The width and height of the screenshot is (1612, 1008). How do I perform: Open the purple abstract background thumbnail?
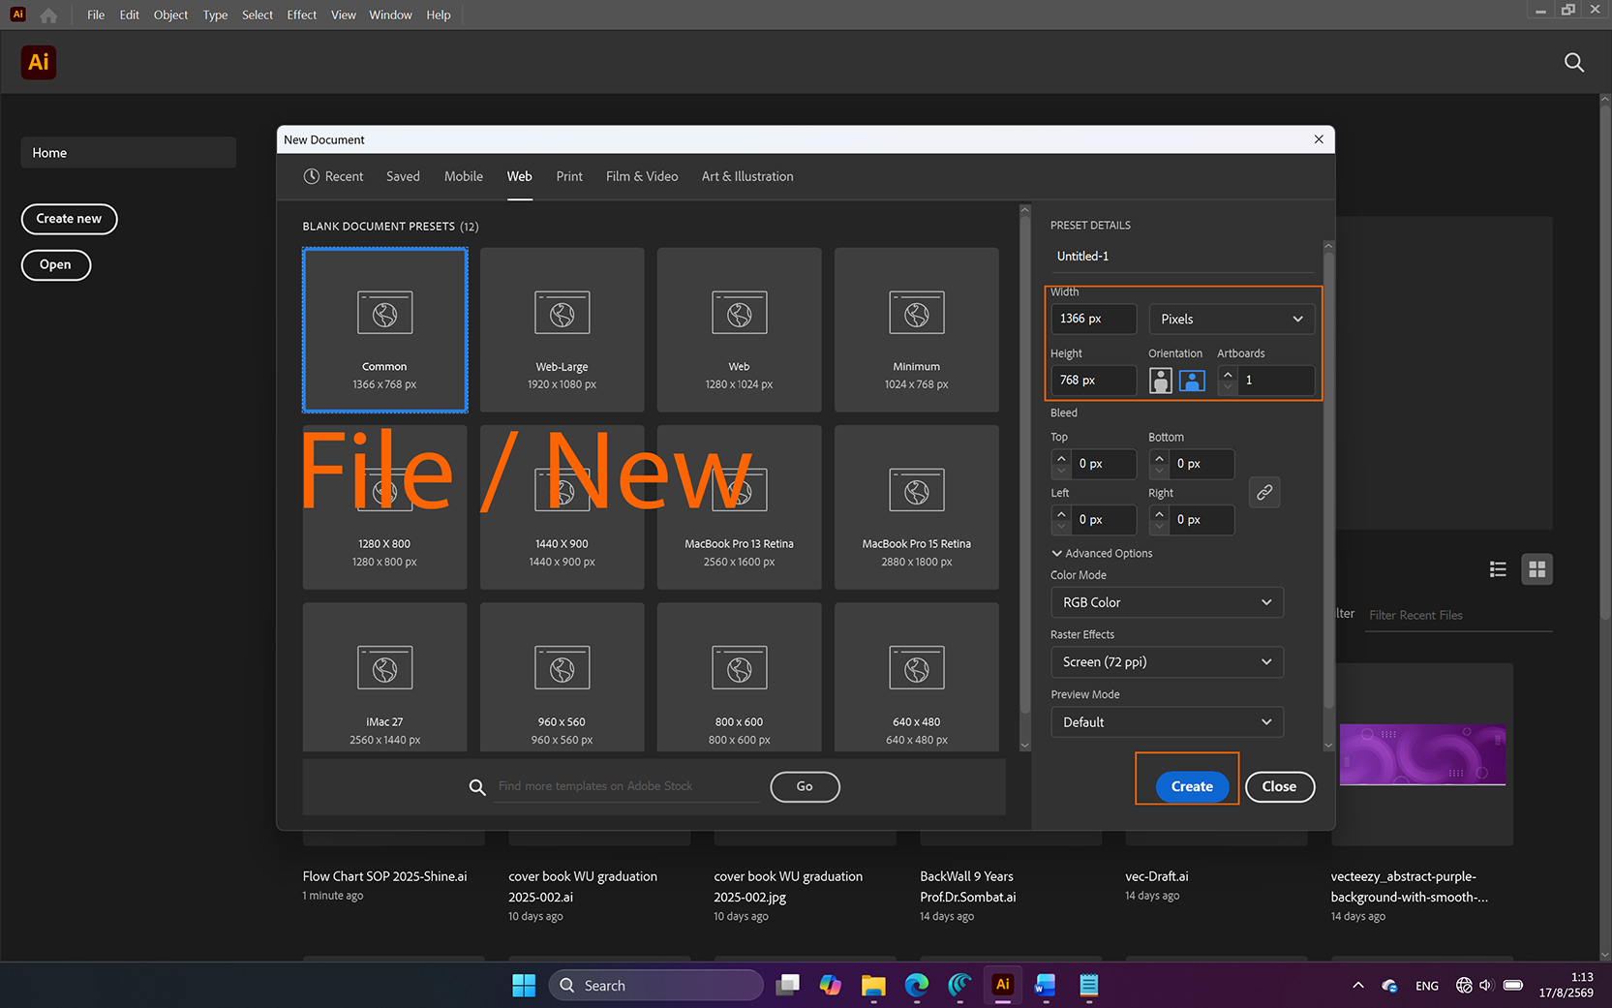pyautogui.click(x=1422, y=755)
